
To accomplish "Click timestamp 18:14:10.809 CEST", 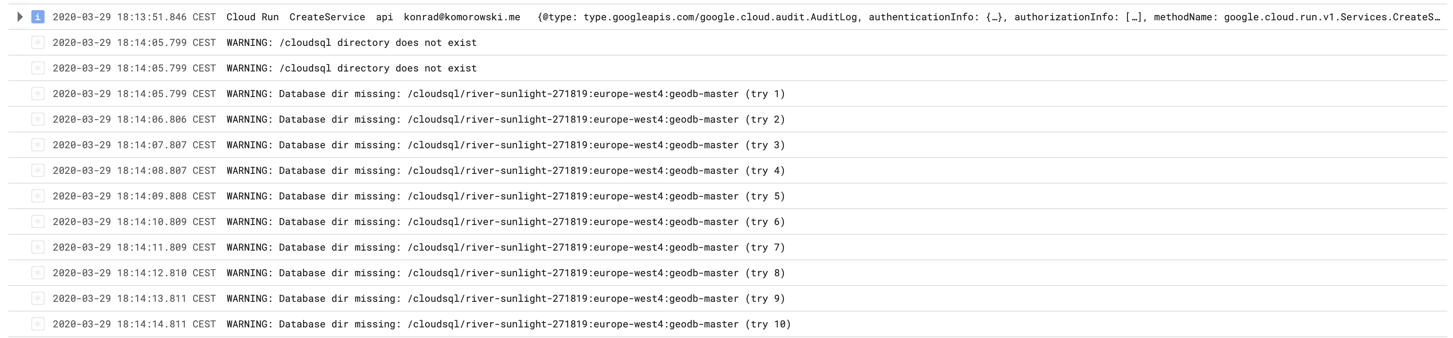I will [x=134, y=222].
